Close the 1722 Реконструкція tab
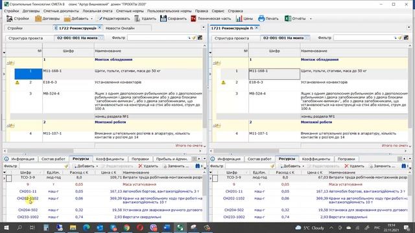This screenshot has height=233, width=415. pos(100,27)
